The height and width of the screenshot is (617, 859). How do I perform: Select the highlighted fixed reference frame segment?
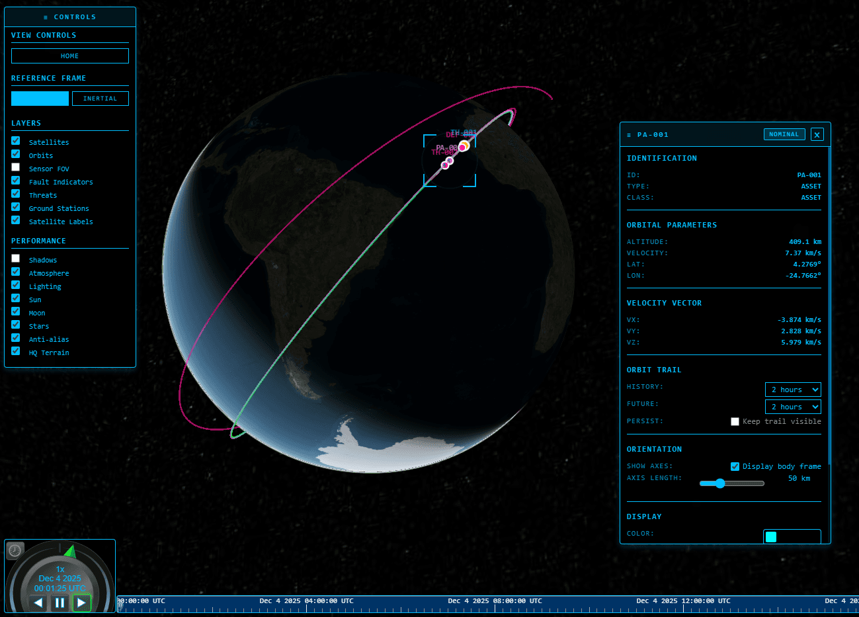(40, 98)
